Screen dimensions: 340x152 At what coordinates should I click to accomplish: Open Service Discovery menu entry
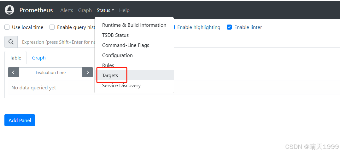coord(134,85)
